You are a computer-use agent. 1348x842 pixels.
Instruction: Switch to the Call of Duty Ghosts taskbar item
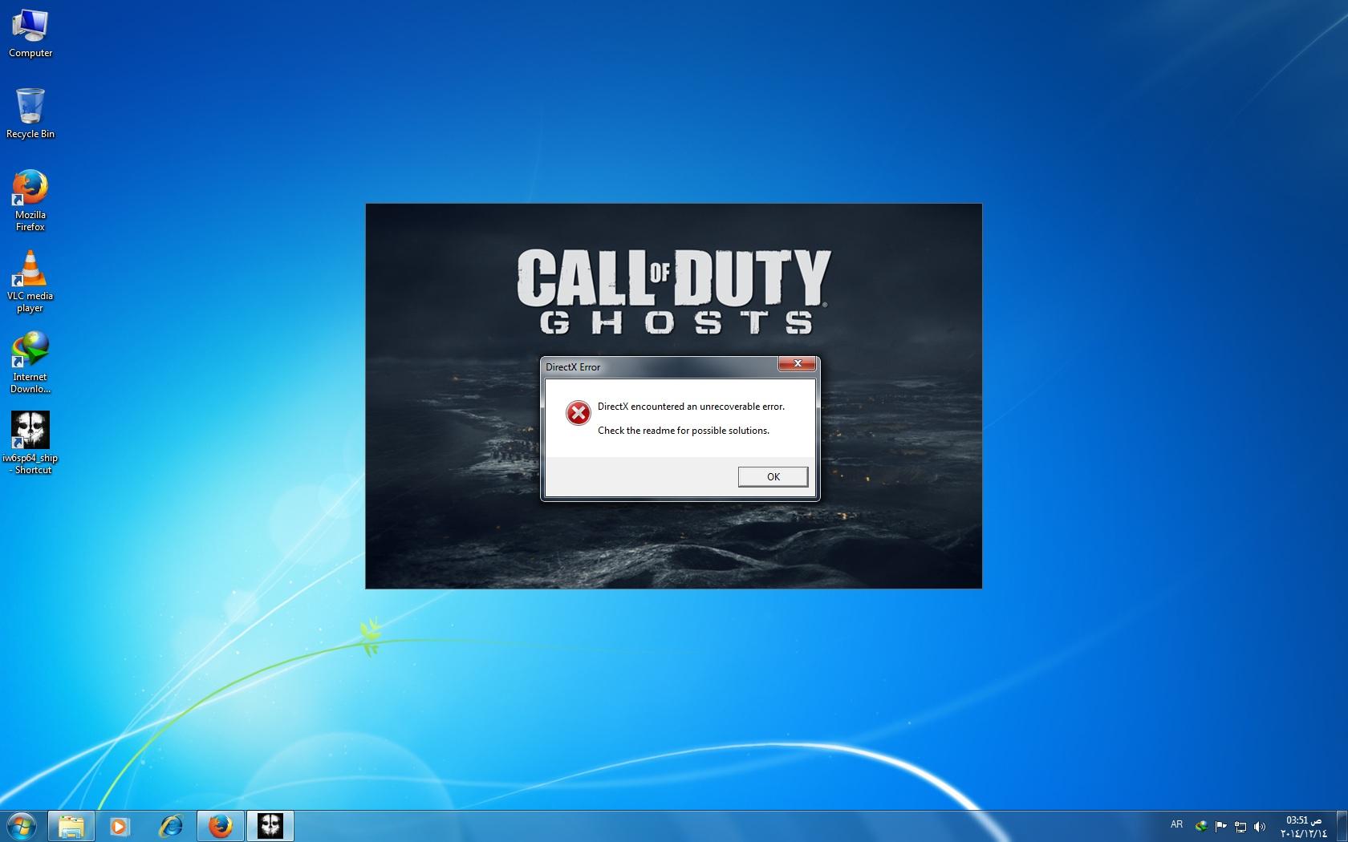[270, 825]
